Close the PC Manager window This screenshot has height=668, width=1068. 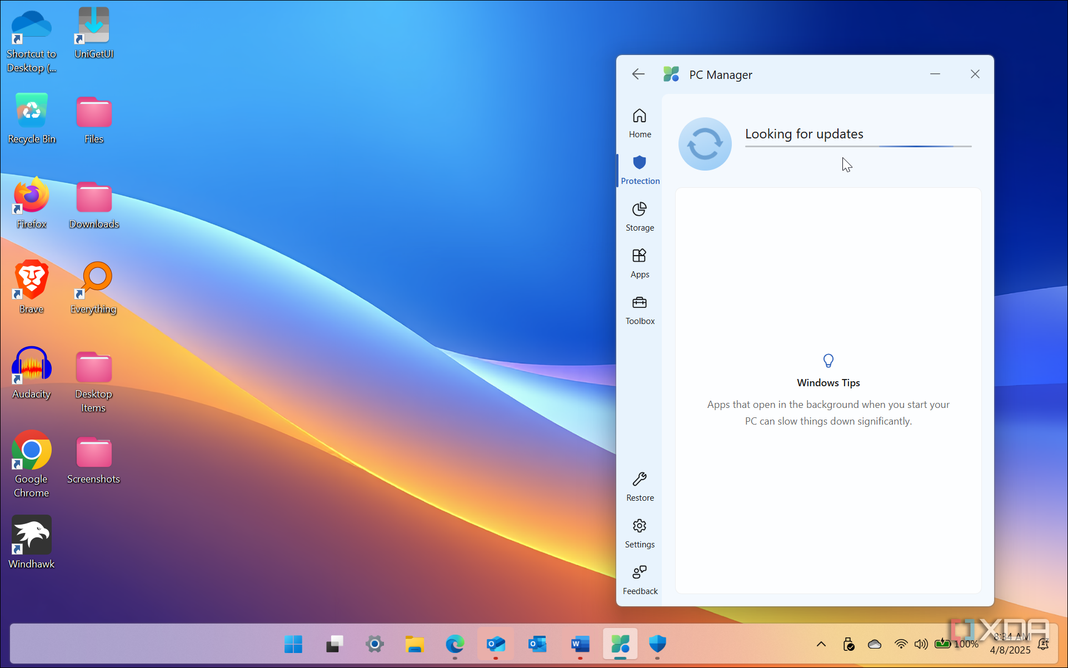[x=975, y=74]
